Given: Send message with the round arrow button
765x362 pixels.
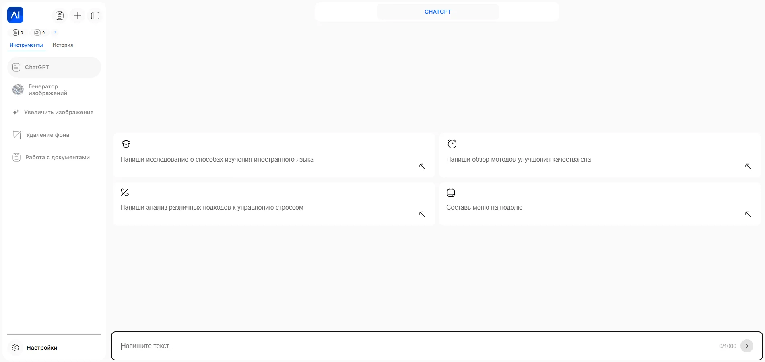Looking at the screenshot, I should pyautogui.click(x=747, y=346).
